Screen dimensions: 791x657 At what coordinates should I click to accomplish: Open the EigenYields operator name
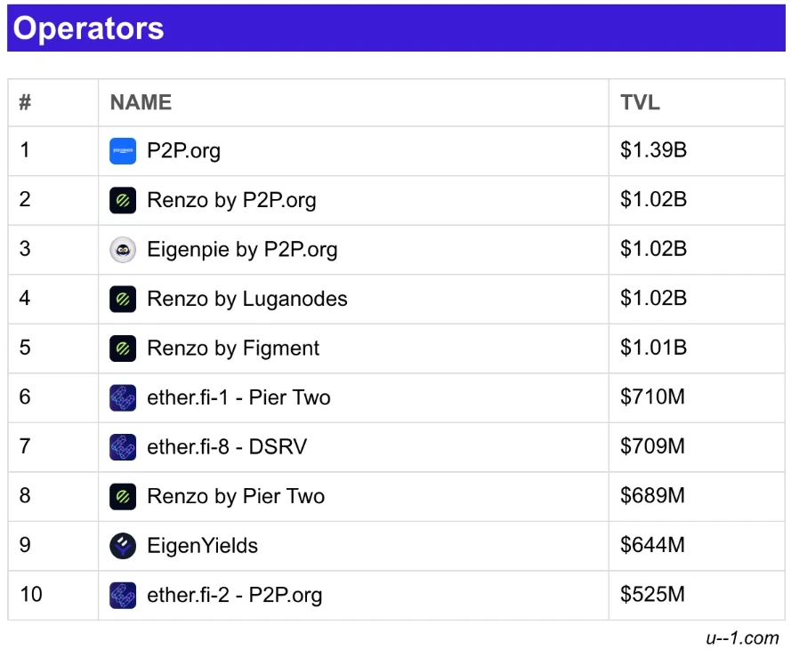click(202, 546)
